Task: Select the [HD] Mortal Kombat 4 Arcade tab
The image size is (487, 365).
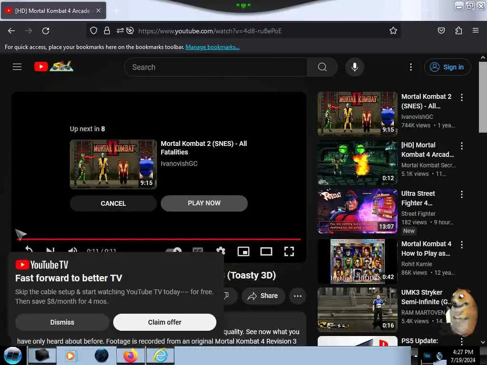Action: coord(53,10)
